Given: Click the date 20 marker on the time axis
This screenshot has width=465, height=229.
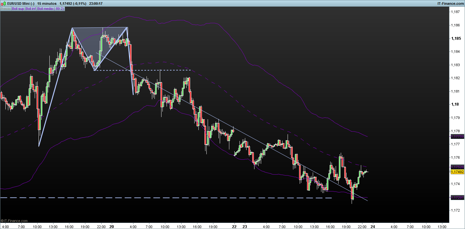Looking at the screenshot, I should coord(111,227).
